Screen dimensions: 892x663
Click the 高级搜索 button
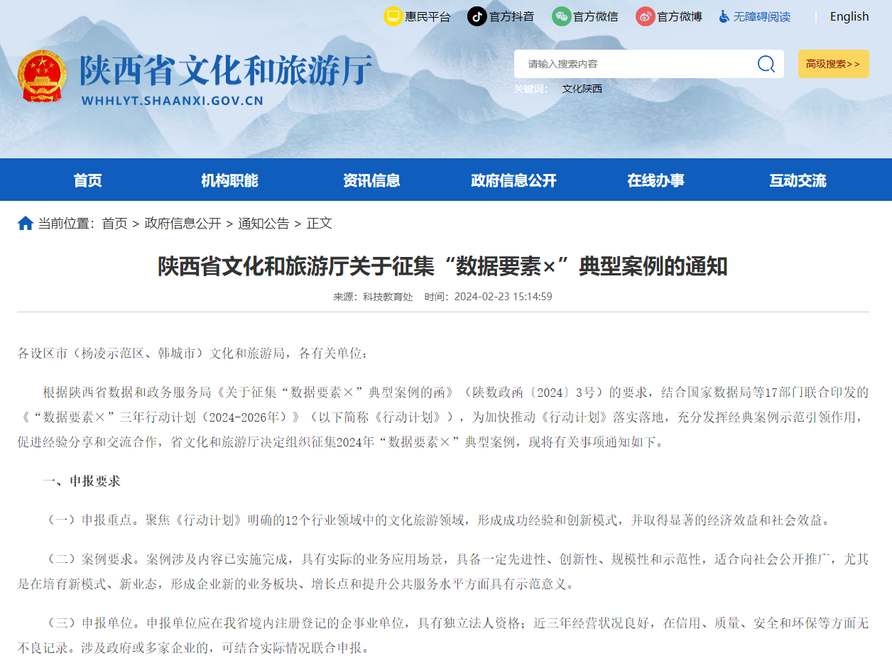833,64
